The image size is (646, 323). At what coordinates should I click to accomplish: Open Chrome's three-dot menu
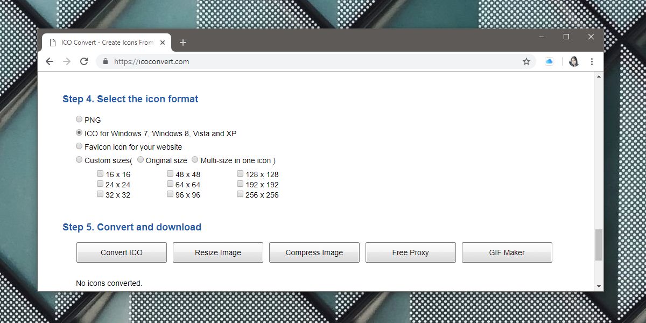pyautogui.click(x=592, y=61)
